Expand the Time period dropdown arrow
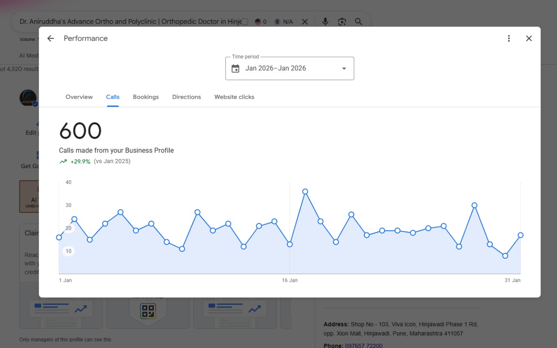557x348 pixels. (344, 69)
